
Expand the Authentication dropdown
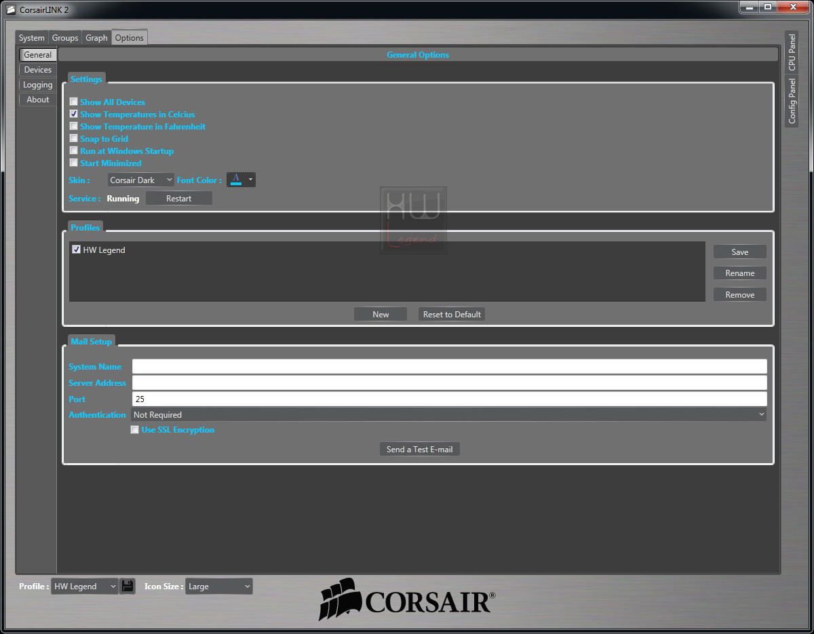(448, 415)
